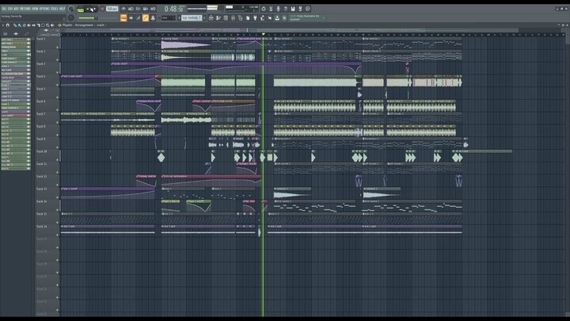This screenshot has height=321, width=570.
Task: Toggle wait for input before recording
Action: pyautogui.click(x=131, y=9)
